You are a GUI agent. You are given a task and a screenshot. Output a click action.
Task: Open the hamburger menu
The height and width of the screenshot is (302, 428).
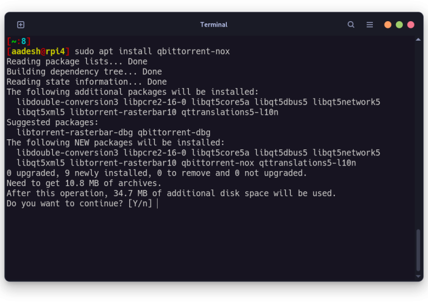(x=369, y=25)
